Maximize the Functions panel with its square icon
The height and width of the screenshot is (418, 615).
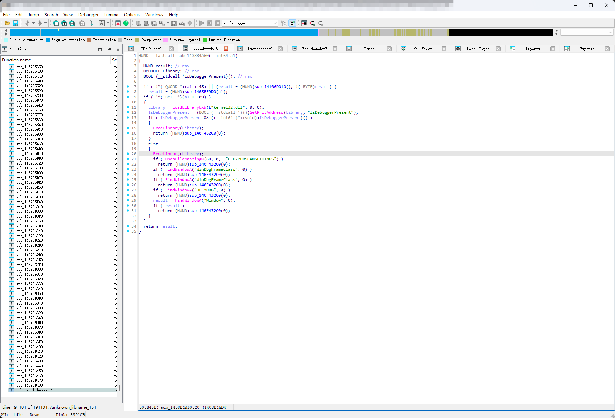pyautogui.click(x=100, y=49)
